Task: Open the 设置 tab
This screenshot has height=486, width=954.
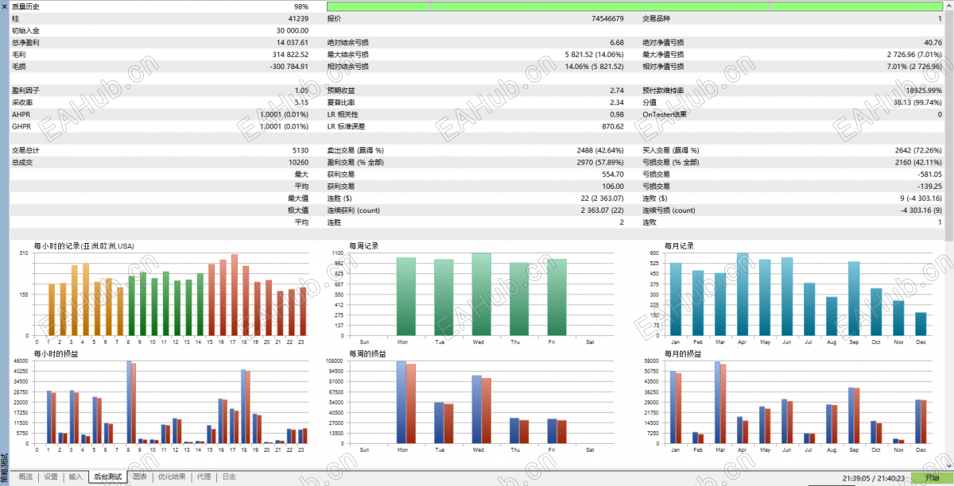Action: (51, 477)
